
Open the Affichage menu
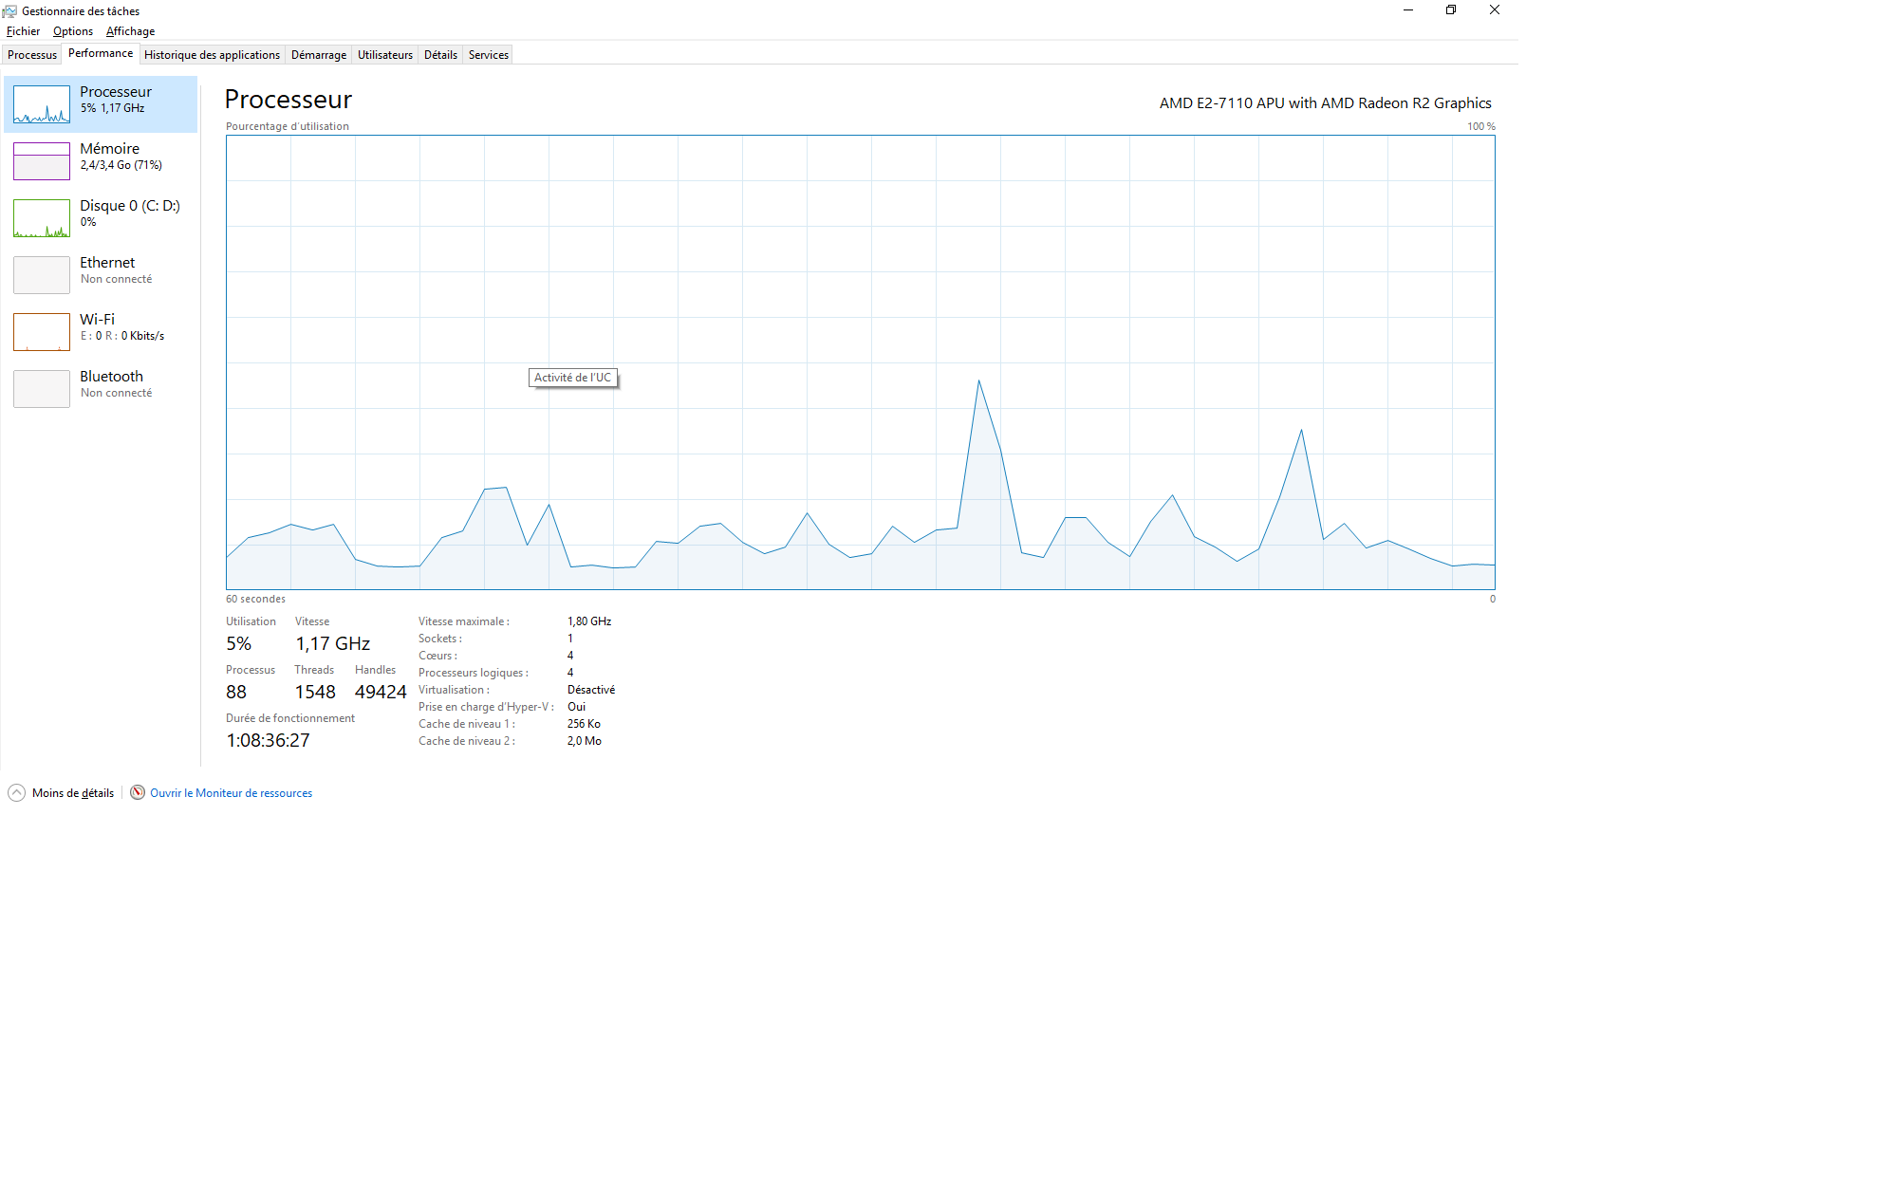[x=130, y=31]
